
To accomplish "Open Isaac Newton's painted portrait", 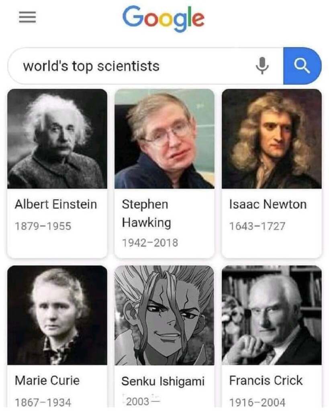I will [272, 138].
